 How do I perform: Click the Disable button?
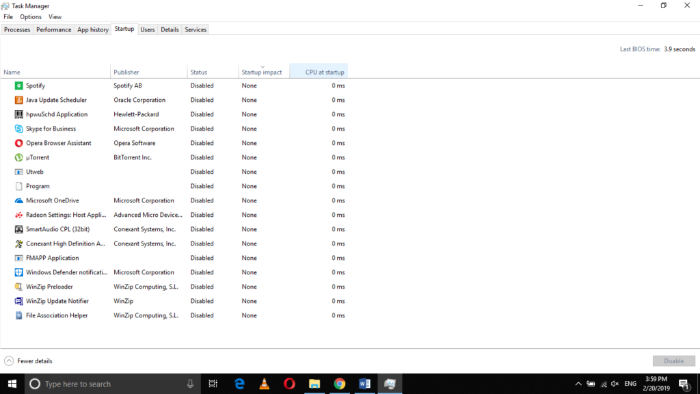tap(673, 361)
